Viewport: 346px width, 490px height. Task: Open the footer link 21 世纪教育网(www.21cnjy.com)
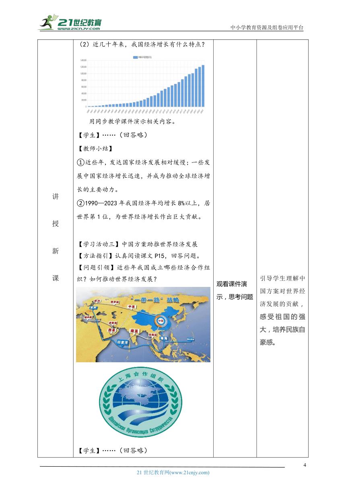[x=173, y=473]
